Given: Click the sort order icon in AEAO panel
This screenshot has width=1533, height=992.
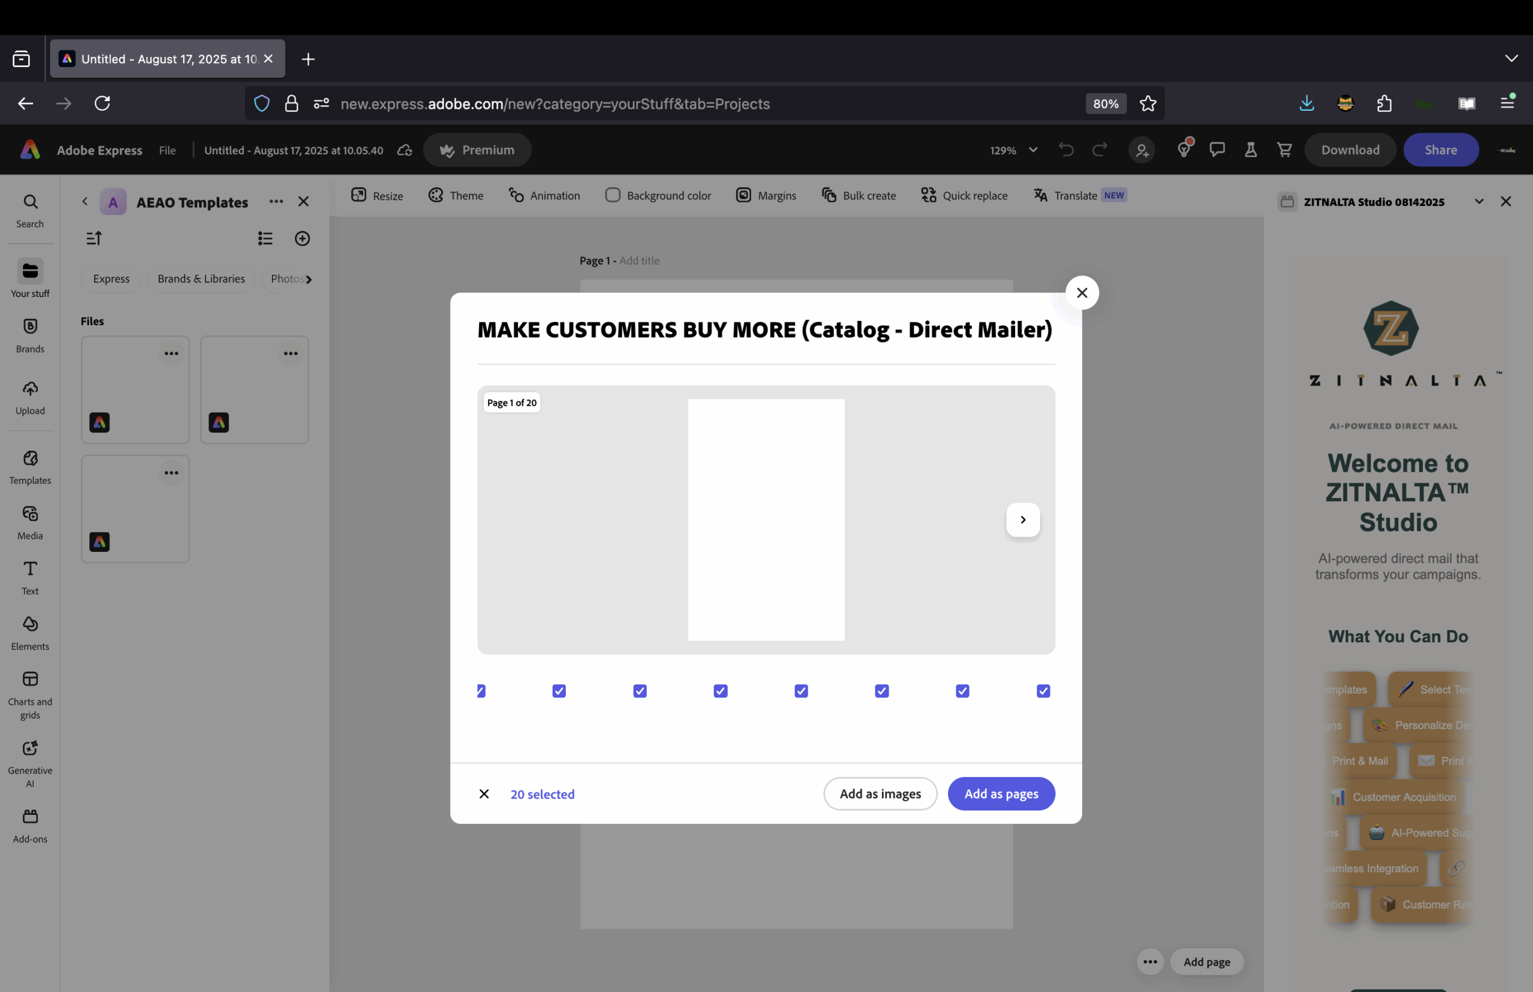Looking at the screenshot, I should coord(94,238).
